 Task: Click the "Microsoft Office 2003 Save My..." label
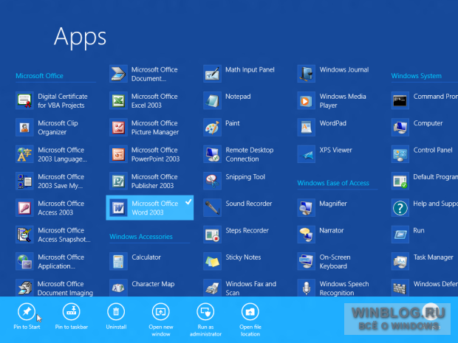[61, 181]
